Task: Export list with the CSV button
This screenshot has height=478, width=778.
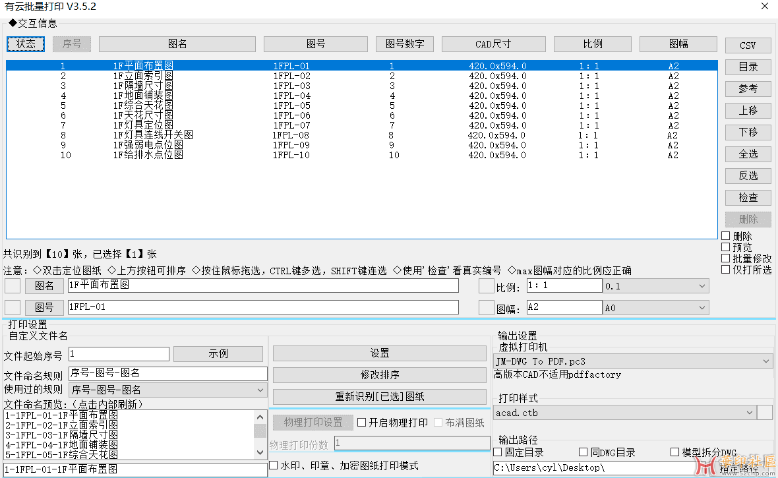Action: point(748,45)
